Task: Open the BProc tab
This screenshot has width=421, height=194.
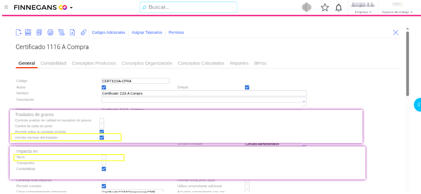Action: [x=260, y=63]
